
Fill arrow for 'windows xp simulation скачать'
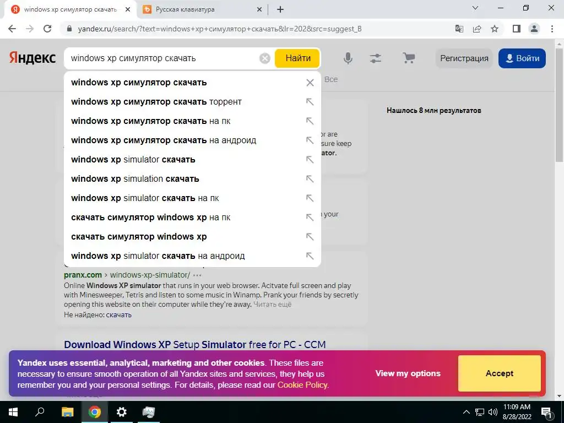pyautogui.click(x=310, y=179)
